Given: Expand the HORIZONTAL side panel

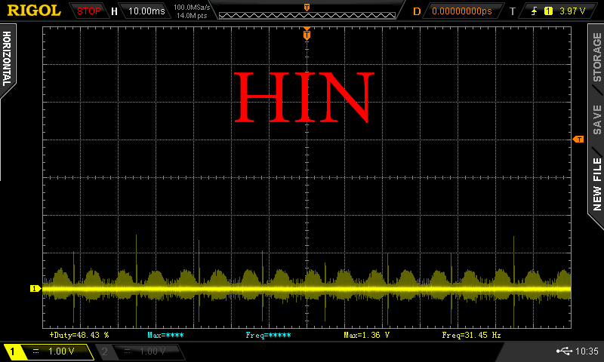Looking at the screenshot, I should pyautogui.click(x=7, y=60).
